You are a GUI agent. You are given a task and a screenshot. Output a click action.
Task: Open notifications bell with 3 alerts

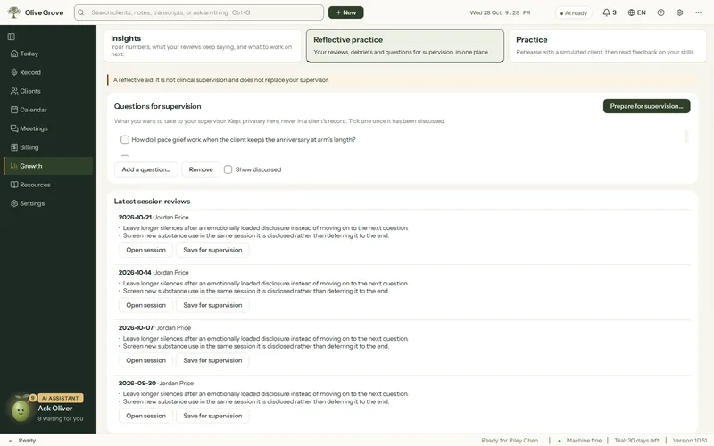[610, 12]
